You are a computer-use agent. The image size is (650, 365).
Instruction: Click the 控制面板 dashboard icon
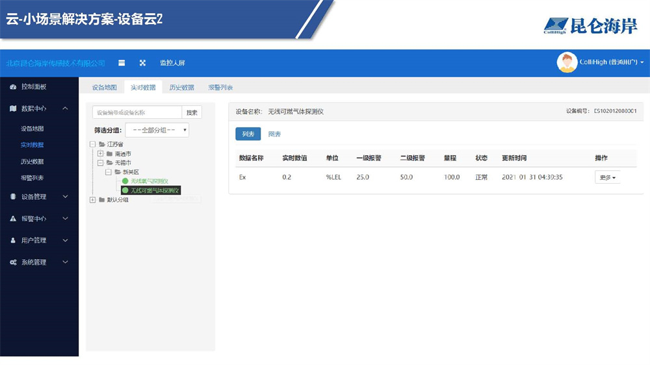13,87
